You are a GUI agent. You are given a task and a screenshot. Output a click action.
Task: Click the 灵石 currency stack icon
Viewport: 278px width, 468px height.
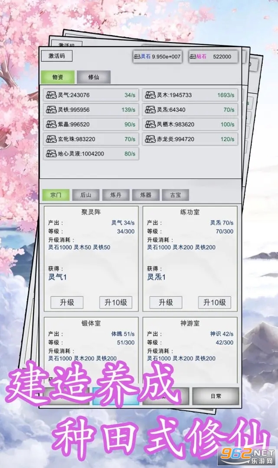click(x=137, y=56)
